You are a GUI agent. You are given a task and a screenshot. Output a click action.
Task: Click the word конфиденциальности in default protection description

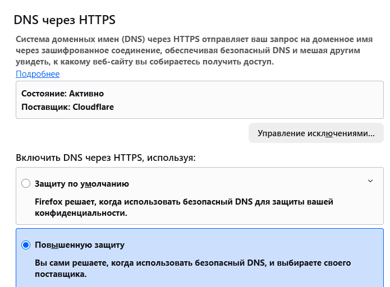[x=81, y=214]
